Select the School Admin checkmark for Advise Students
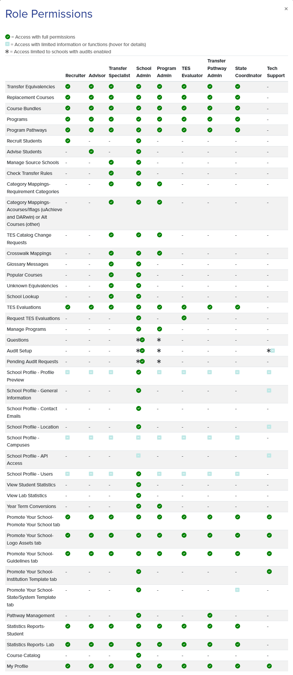The image size is (293, 675). click(x=138, y=151)
